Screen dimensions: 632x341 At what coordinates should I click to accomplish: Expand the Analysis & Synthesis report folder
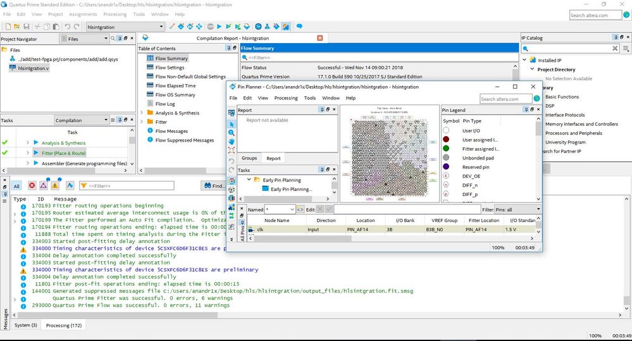pyautogui.click(x=142, y=113)
